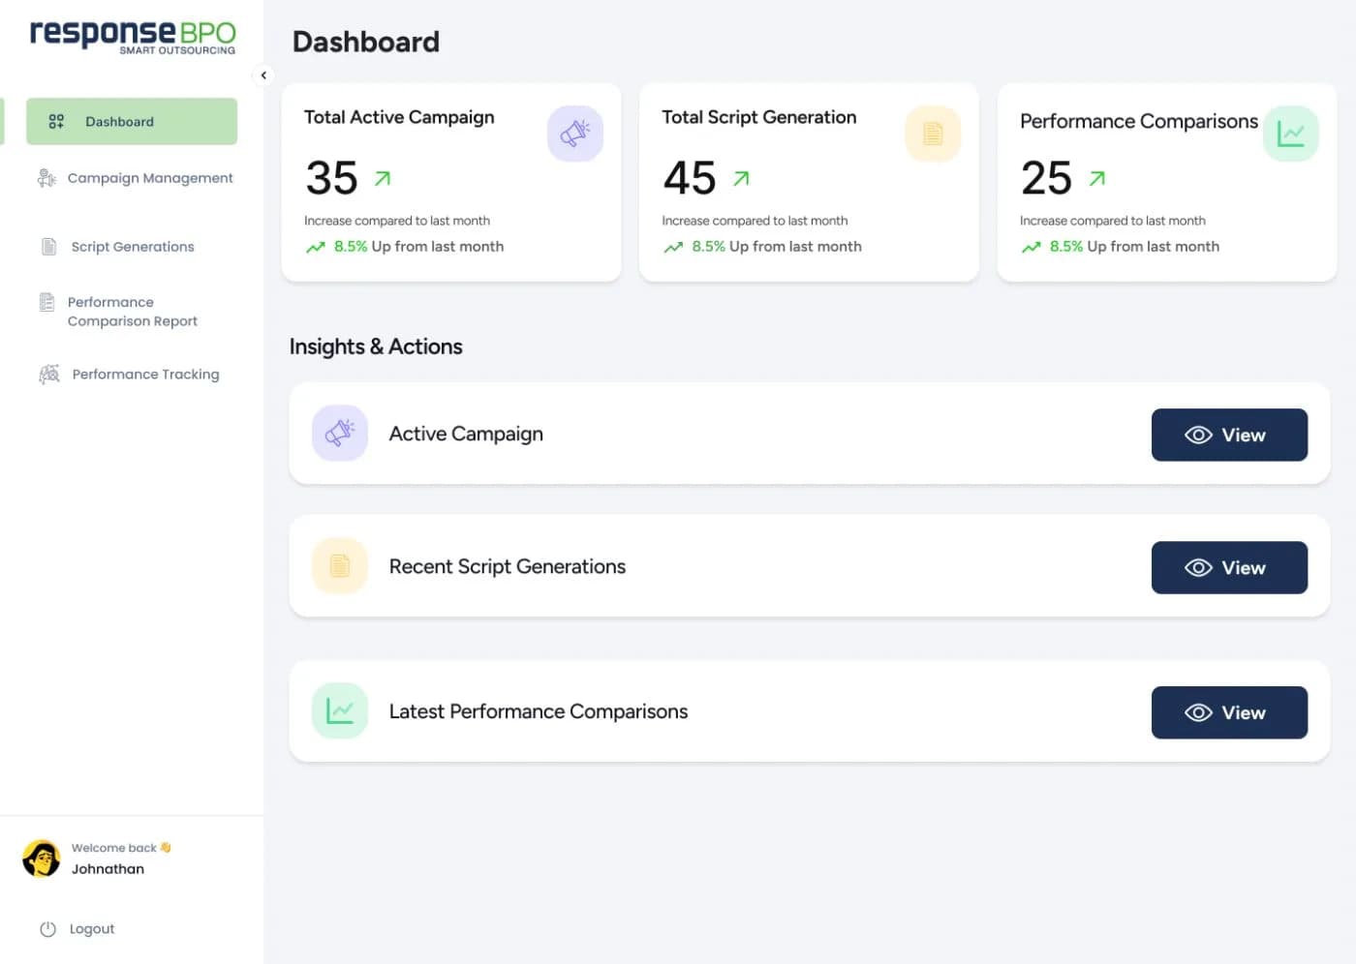Click the Performance Tracking sidebar icon
Image resolution: width=1356 pixels, height=964 pixels.
pos(48,375)
